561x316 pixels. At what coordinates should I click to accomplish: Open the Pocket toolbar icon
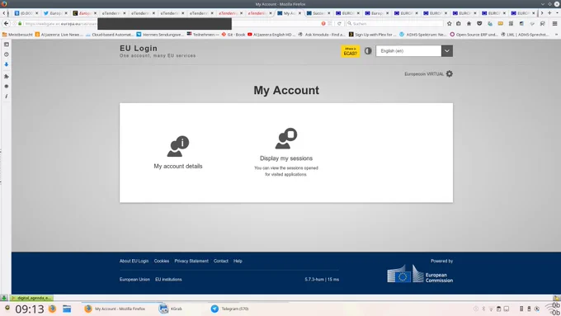coord(479,24)
